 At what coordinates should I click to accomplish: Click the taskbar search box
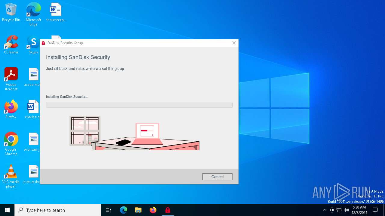[58, 210]
